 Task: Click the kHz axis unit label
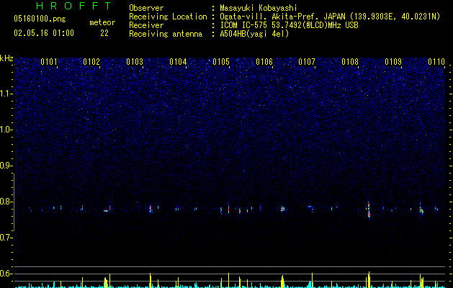[6, 58]
